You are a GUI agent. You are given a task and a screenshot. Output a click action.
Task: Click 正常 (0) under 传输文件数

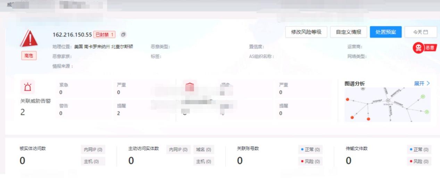pos(419,150)
